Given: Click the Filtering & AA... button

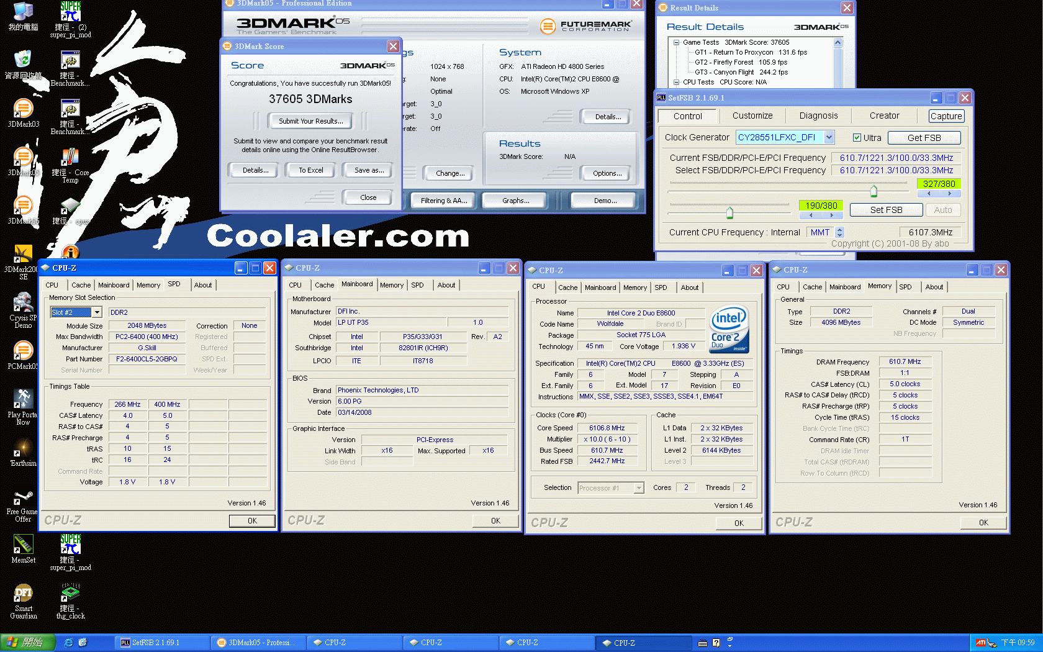Looking at the screenshot, I should (x=443, y=201).
